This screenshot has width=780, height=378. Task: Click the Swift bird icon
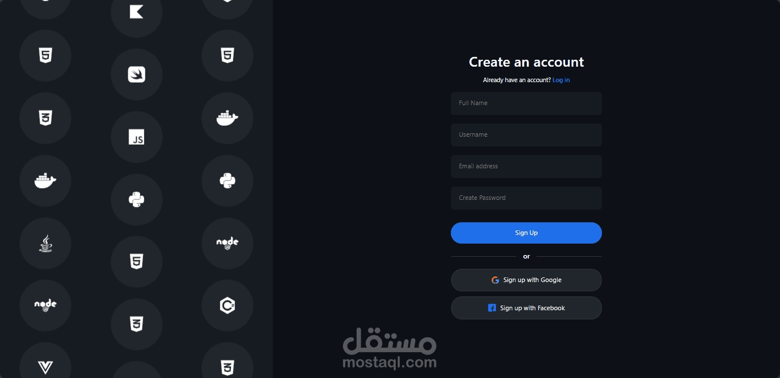click(137, 75)
